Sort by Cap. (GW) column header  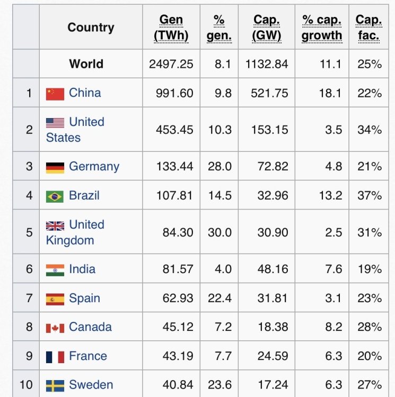267,28
